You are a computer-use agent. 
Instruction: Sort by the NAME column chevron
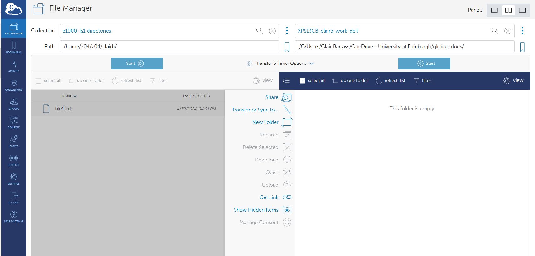coord(75,96)
